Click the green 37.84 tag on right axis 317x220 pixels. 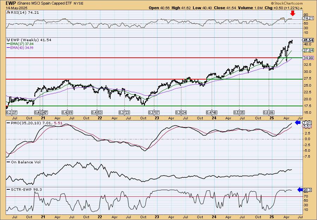[x=309, y=50]
